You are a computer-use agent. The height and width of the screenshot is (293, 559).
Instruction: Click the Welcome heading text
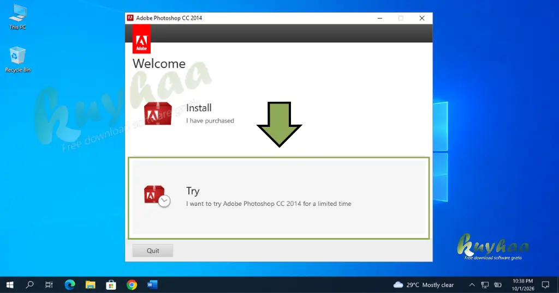pyautogui.click(x=159, y=64)
